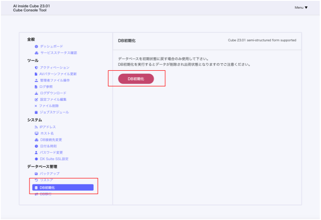Select IPアドレス settings link
Viewport: 321px width, 220px height.
(x=48, y=127)
